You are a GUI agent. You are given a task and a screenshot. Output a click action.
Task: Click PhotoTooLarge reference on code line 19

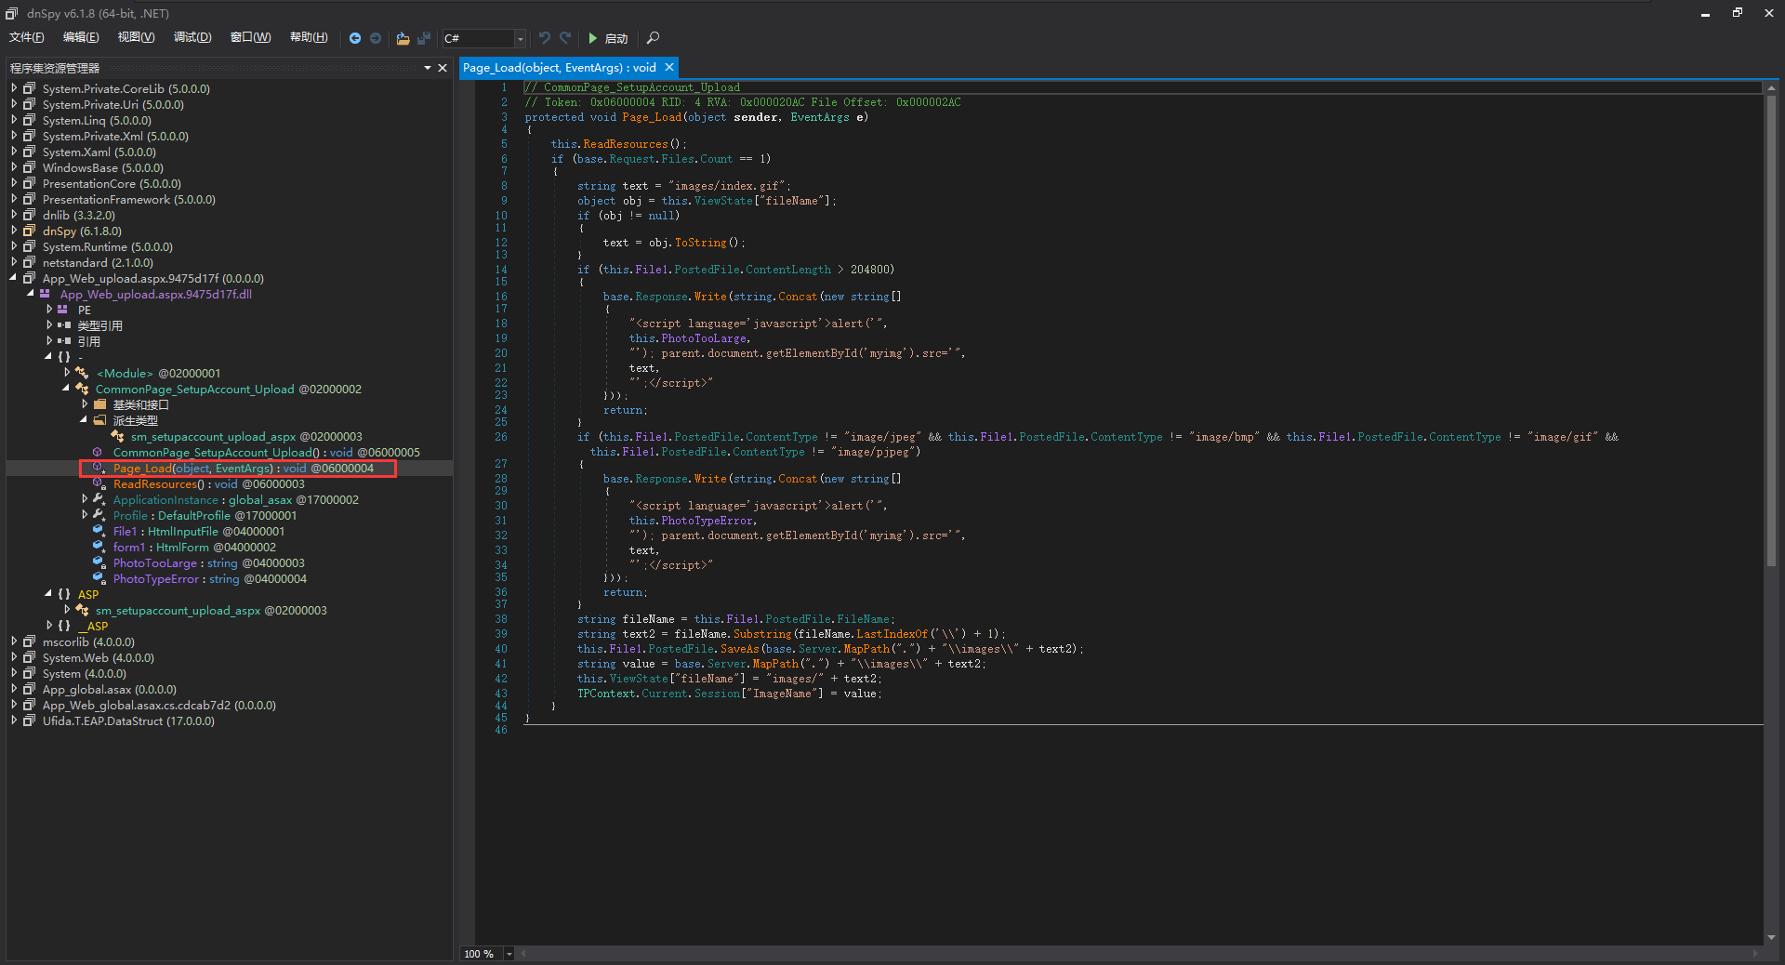[704, 338]
